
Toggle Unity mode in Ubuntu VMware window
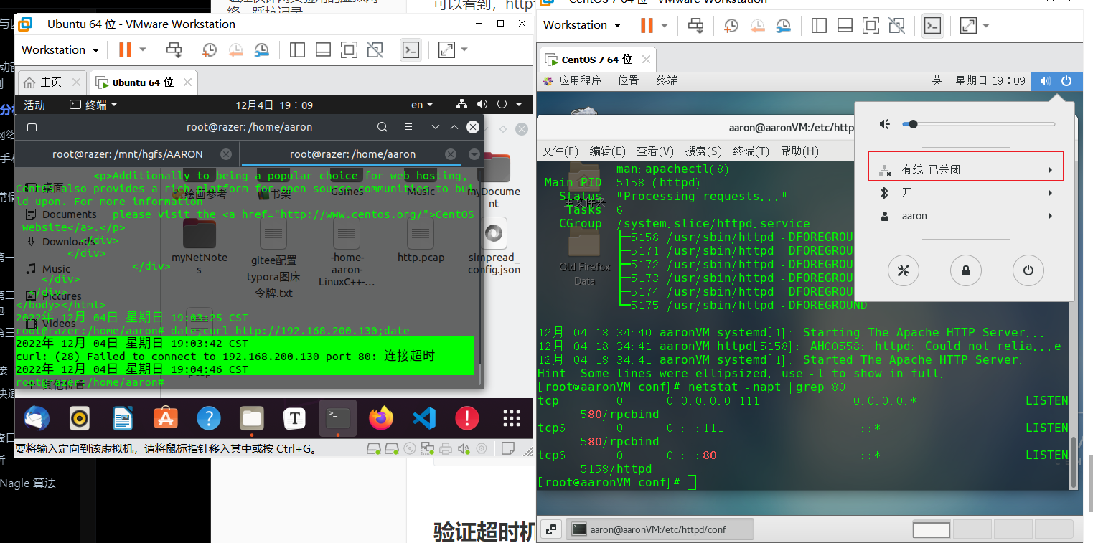click(375, 49)
